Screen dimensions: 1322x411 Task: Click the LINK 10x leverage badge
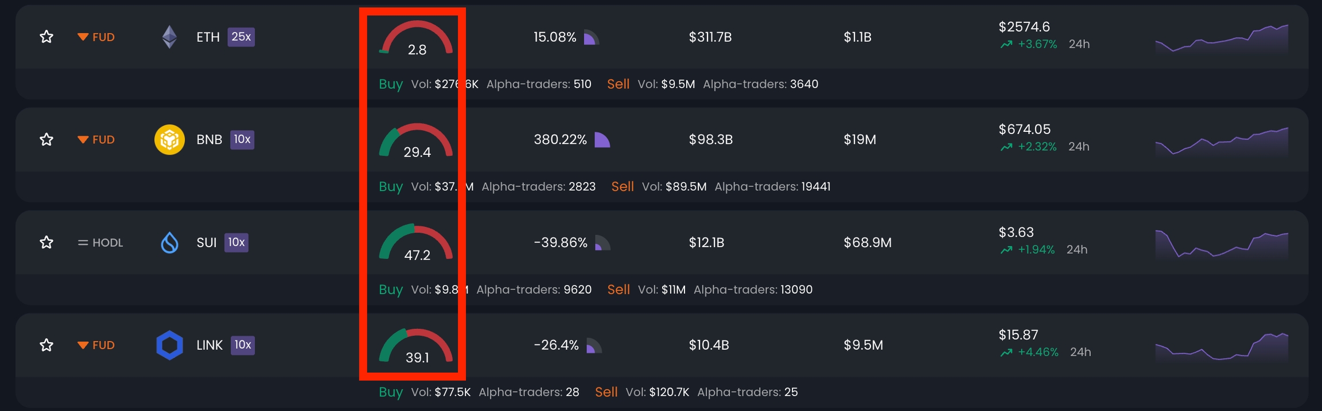click(x=243, y=345)
